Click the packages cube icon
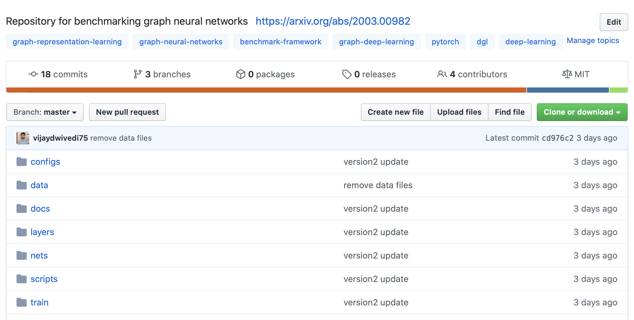The image size is (634, 320). pos(240,74)
